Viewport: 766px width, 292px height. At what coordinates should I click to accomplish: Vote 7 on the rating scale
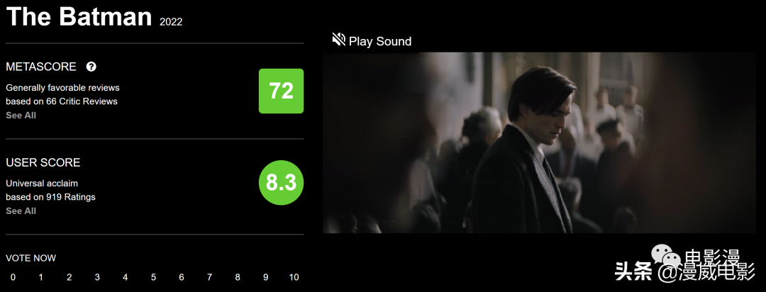(x=209, y=277)
